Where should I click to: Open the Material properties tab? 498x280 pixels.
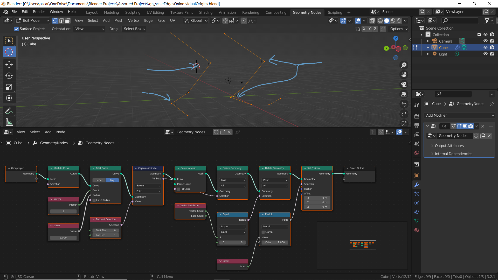417,230
